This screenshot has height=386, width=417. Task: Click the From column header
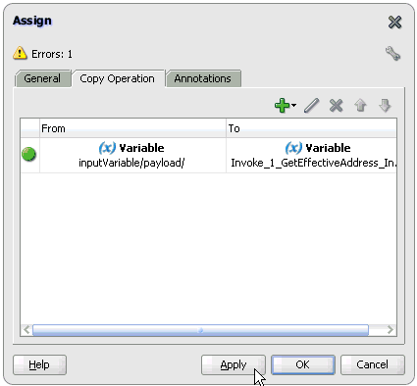coord(132,128)
